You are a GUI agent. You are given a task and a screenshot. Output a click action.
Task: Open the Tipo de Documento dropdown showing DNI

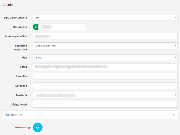[x=105, y=18]
